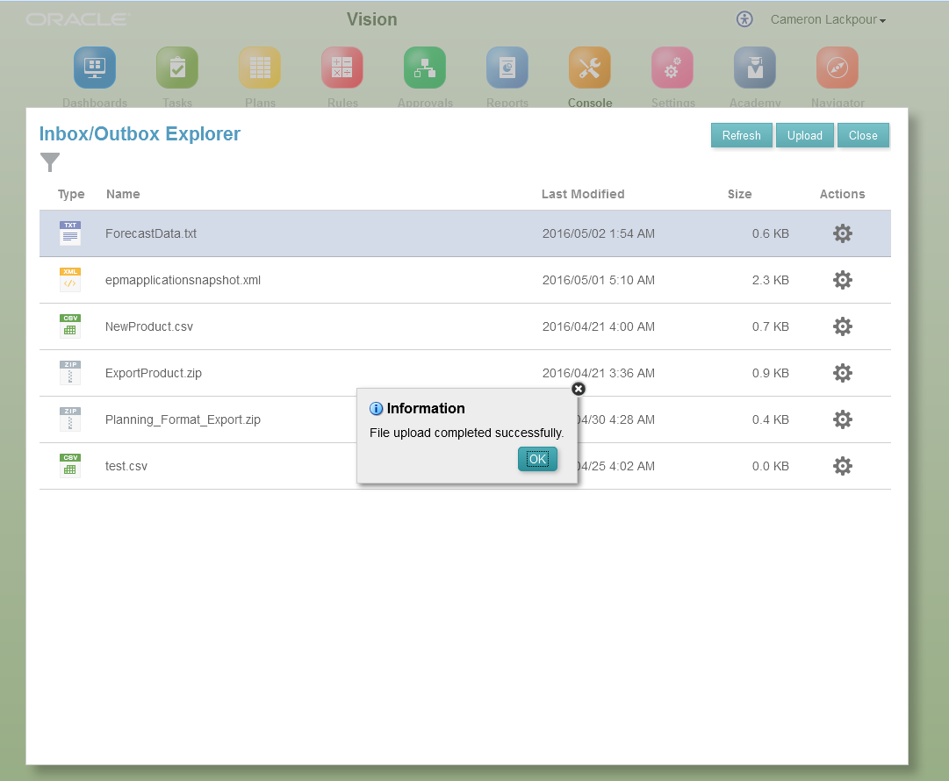Screen dimensions: 949x781
Task: Close the Information dialog with X
Action: (x=579, y=389)
